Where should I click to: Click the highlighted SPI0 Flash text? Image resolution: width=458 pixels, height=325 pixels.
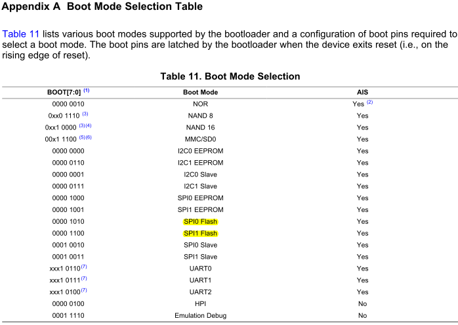[200, 222]
